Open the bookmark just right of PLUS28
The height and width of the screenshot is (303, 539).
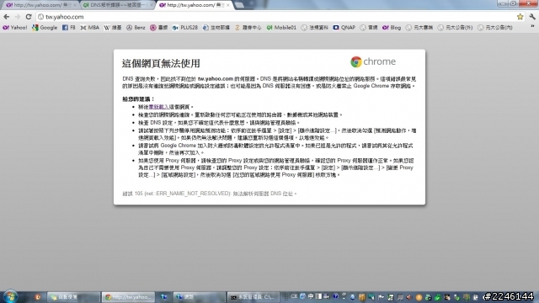pos(216,28)
